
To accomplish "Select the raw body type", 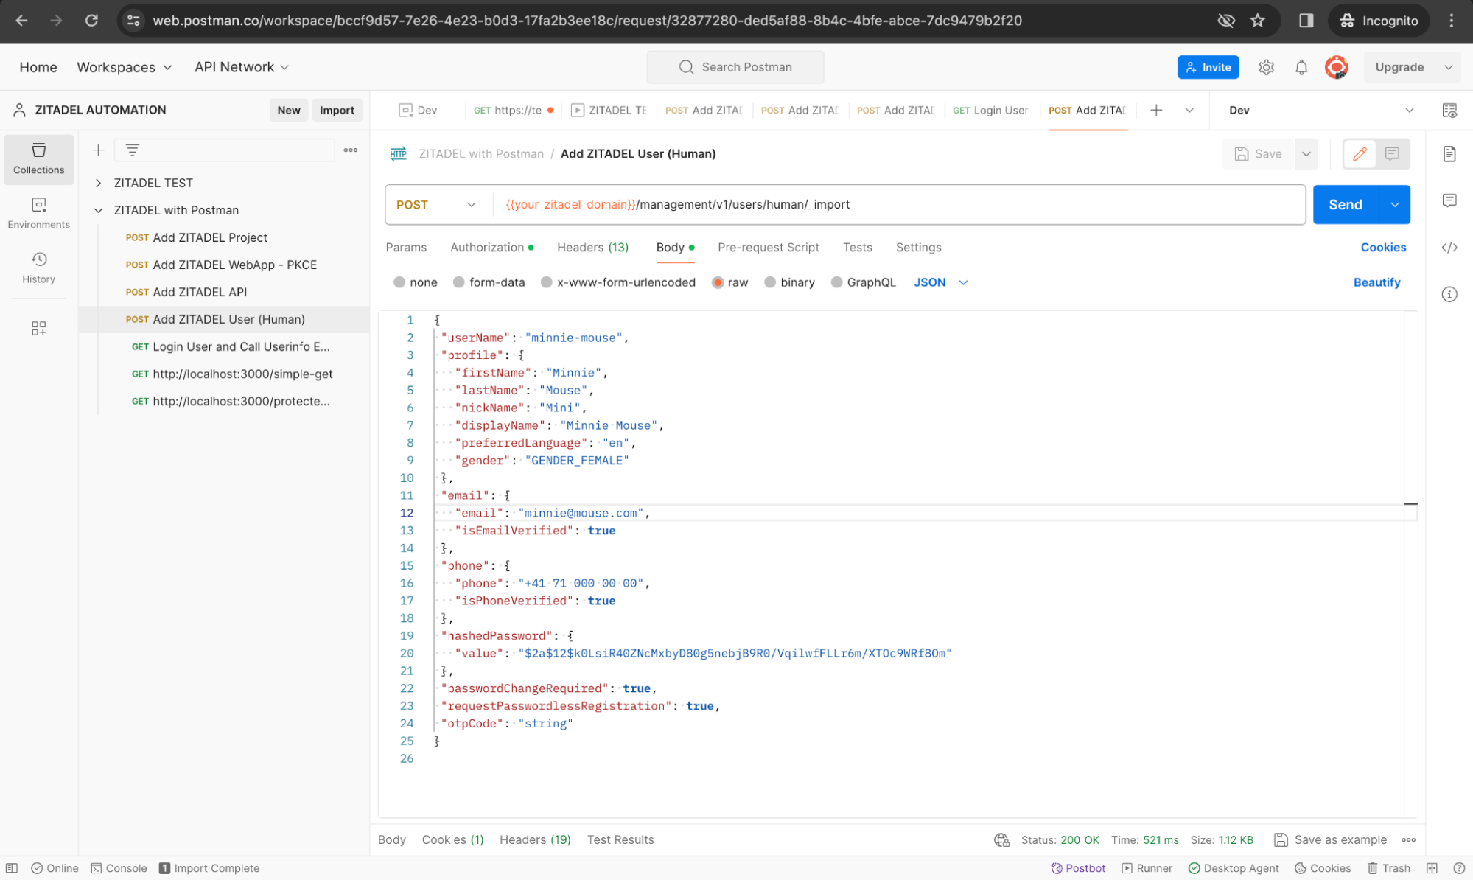I will tap(729, 282).
